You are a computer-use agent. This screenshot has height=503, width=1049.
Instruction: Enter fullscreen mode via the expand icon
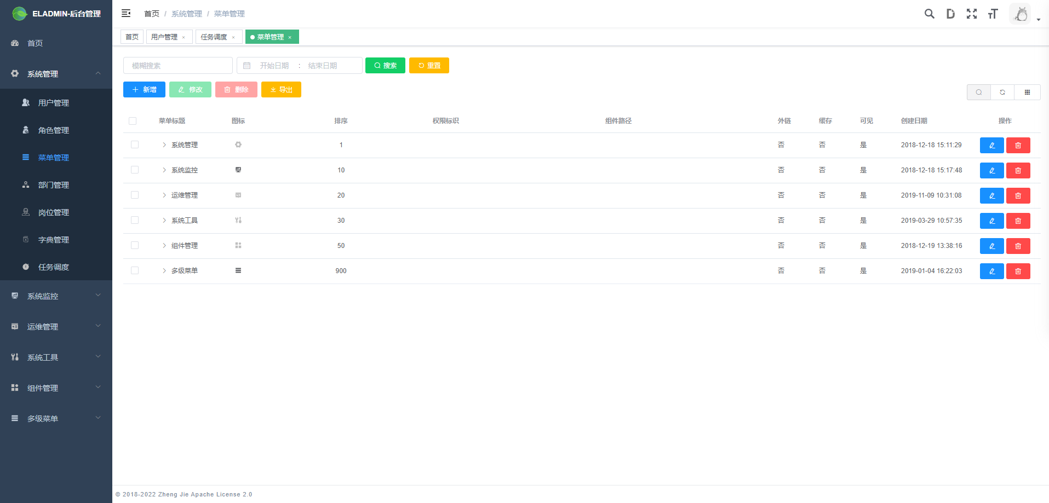[x=972, y=14]
